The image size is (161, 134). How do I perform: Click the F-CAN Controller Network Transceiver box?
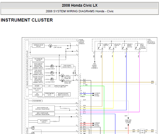coord(43,108)
